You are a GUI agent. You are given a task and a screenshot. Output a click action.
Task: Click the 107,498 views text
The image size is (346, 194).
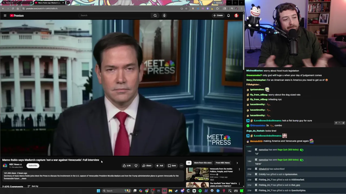10,173
